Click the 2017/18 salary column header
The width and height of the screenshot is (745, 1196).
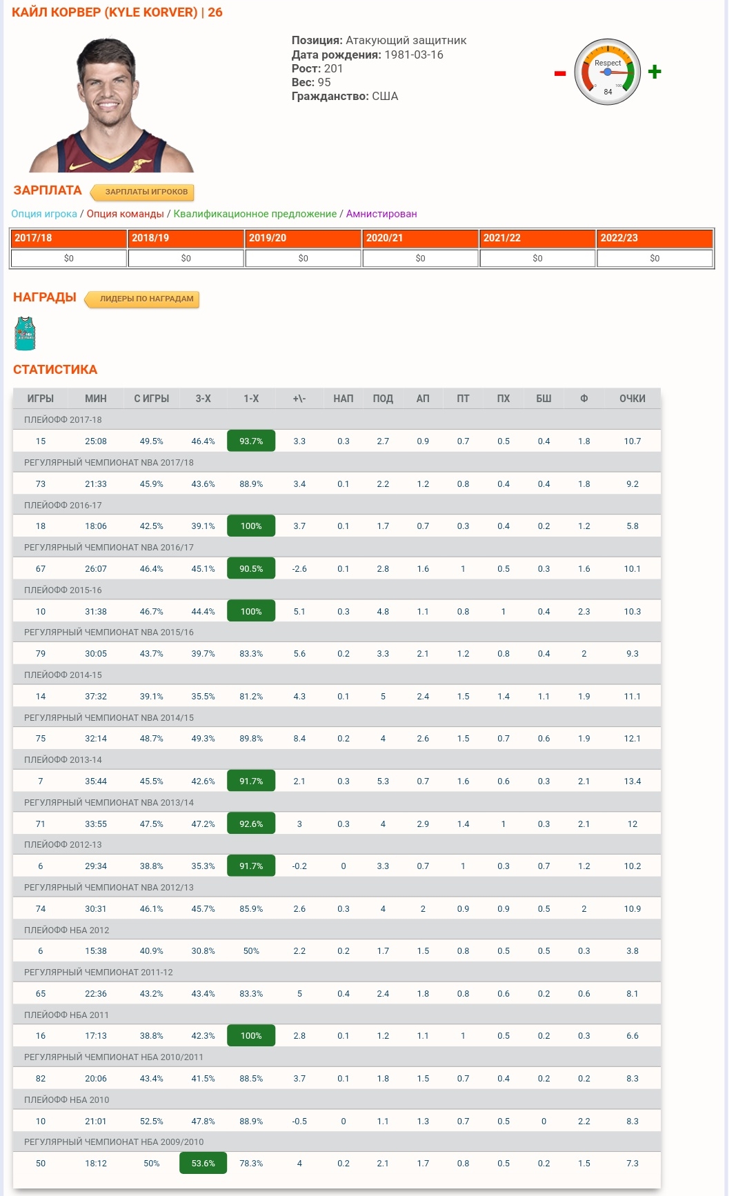tap(69, 238)
